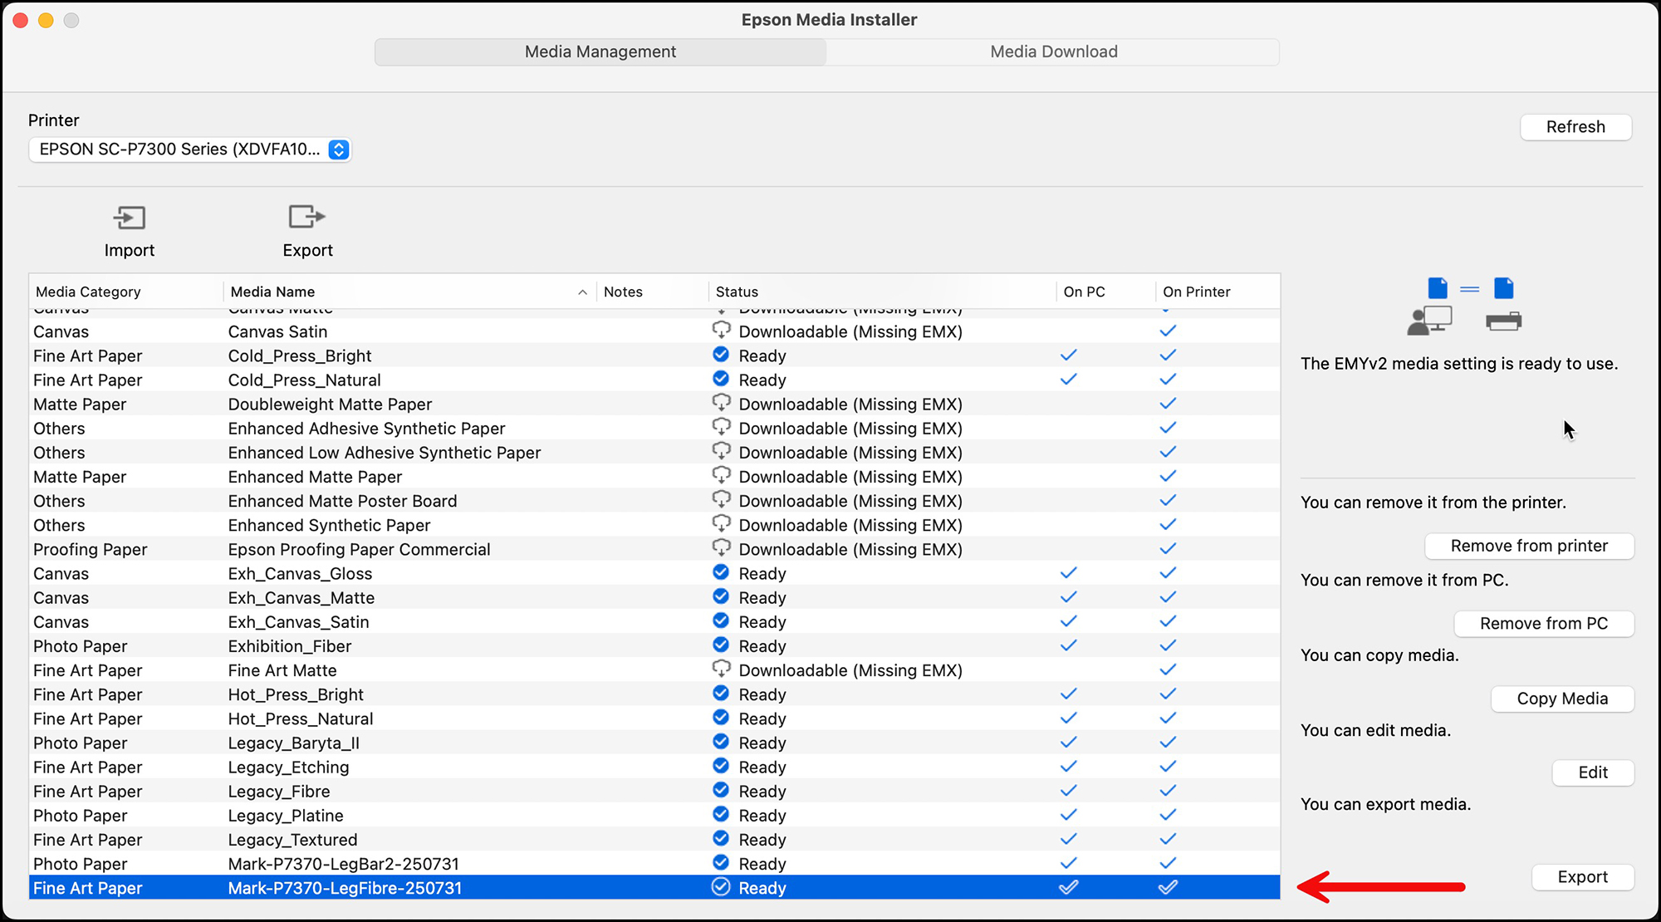The height and width of the screenshot is (922, 1661).
Task: Click the Ready icon for Cold_Press_Bright
Action: [x=721, y=355]
